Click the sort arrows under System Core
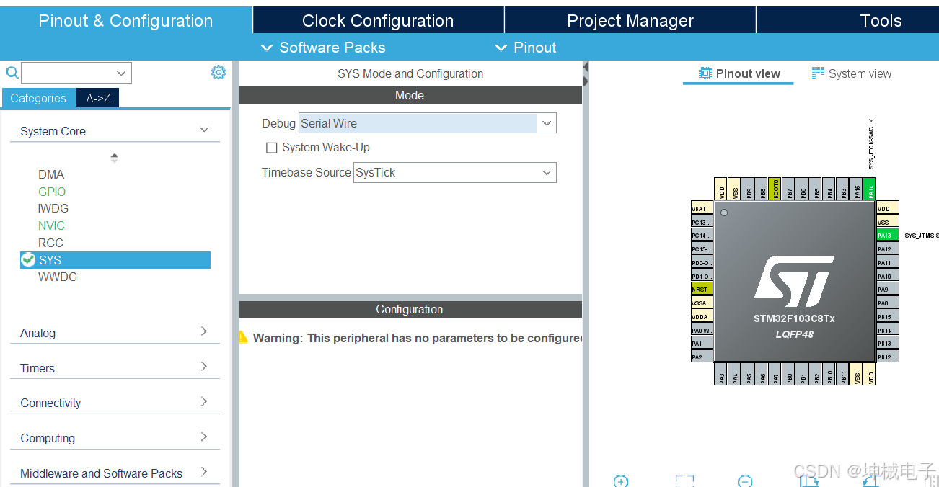This screenshot has height=487, width=939. [x=114, y=158]
